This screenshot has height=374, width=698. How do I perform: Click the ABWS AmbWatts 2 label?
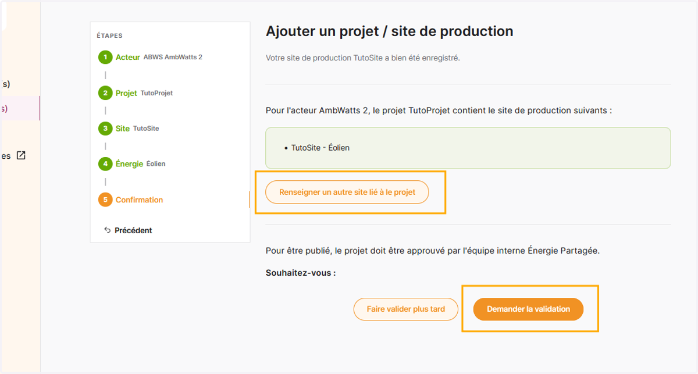(x=173, y=57)
